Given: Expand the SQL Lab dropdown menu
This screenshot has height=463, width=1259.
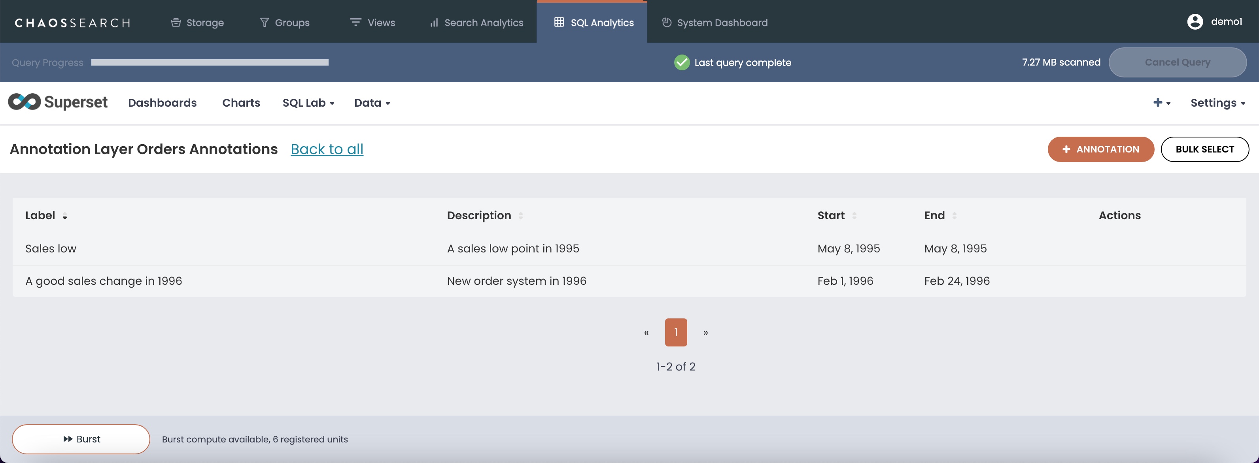Looking at the screenshot, I should pos(308,103).
